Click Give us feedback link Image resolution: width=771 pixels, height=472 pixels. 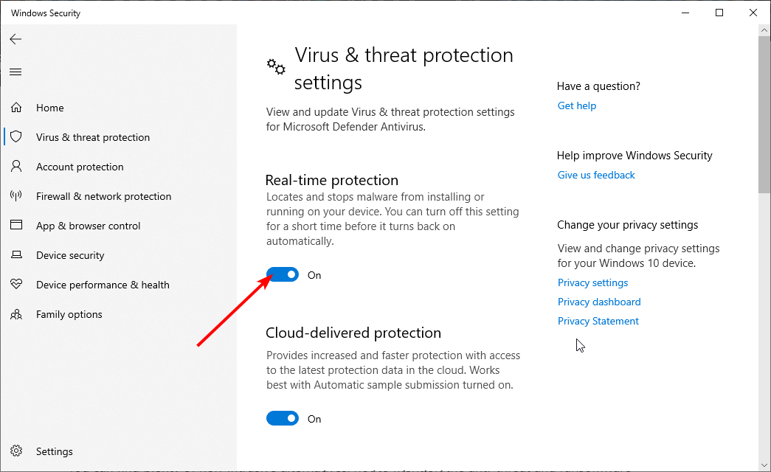tap(596, 175)
